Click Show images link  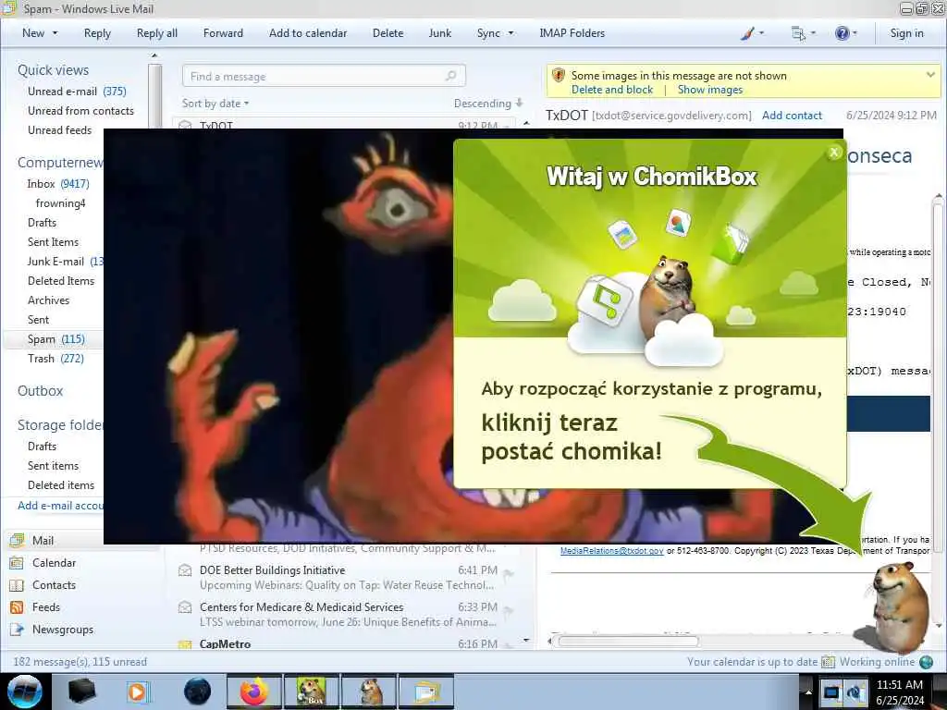coord(709,90)
